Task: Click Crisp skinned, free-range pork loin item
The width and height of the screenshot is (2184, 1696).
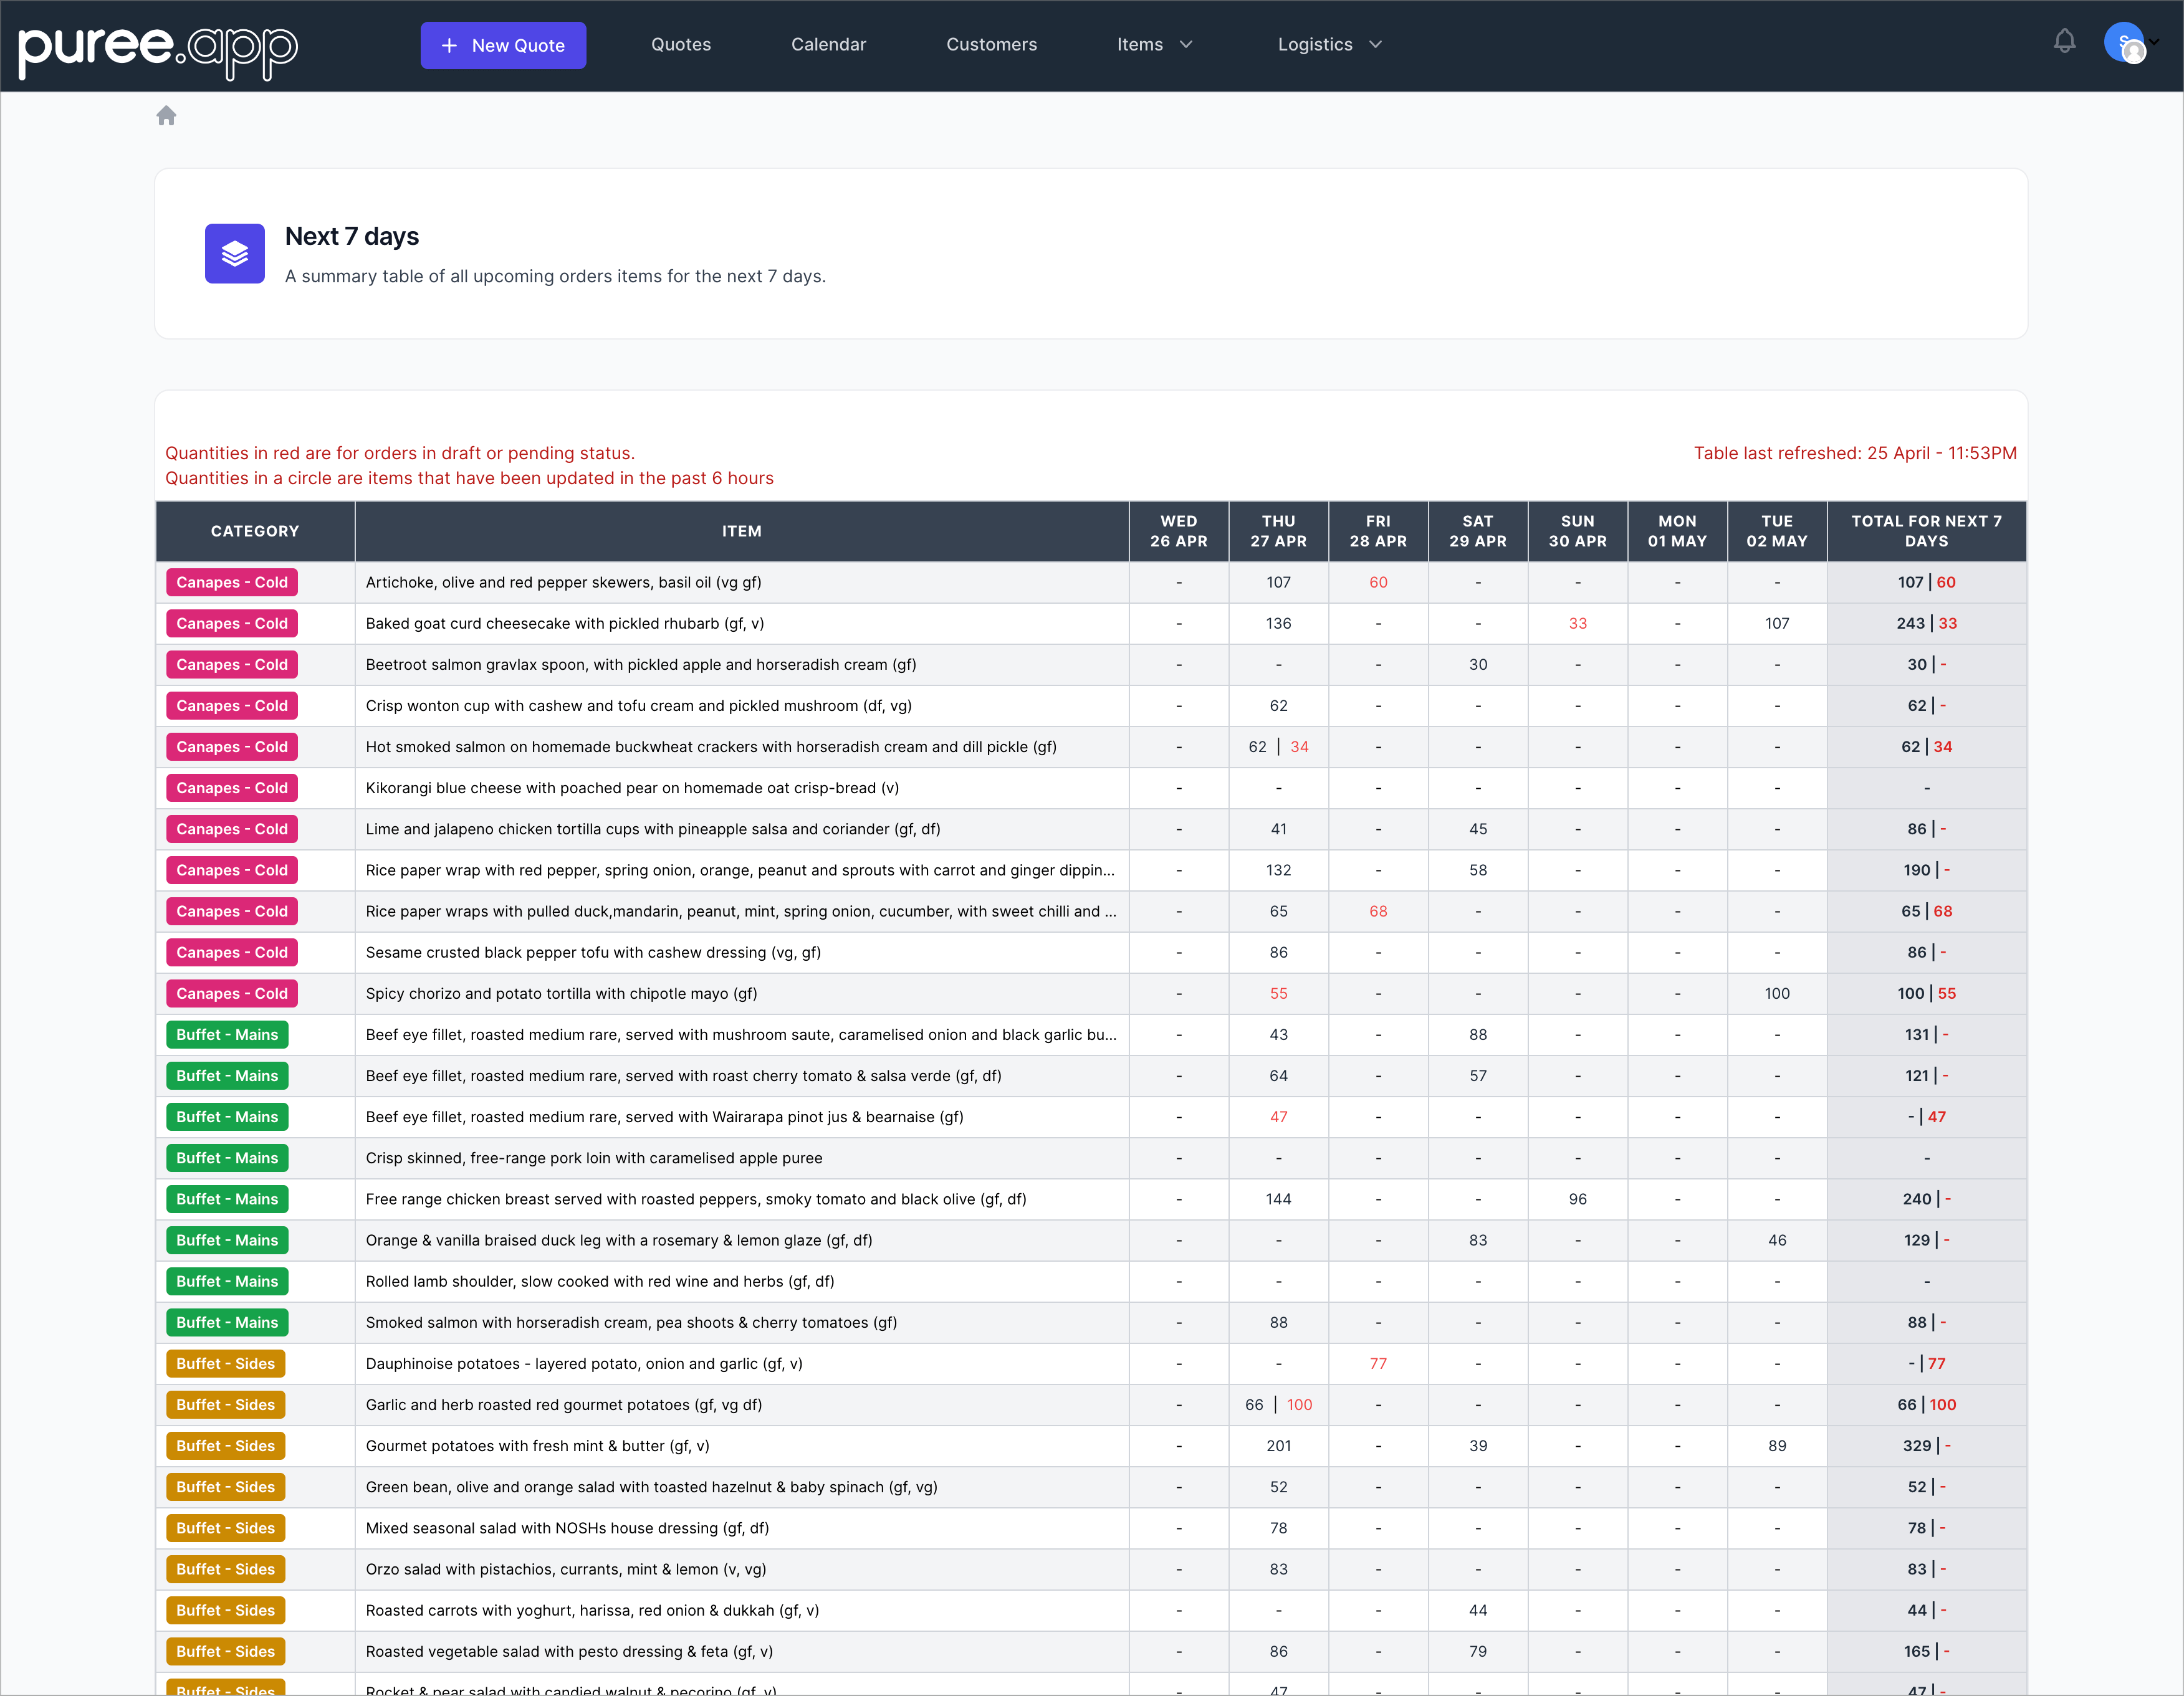Action: click(x=594, y=1158)
